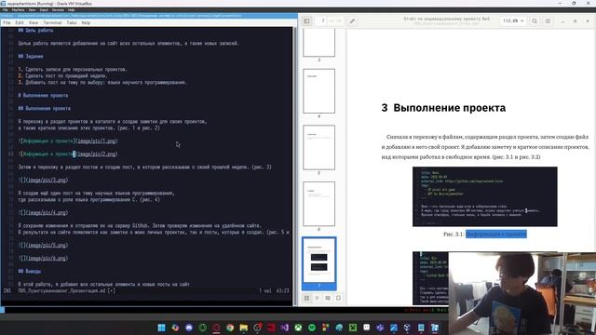Open the Terminal menu in terminal window
This screenshot has width=596, height=335.
52,22
